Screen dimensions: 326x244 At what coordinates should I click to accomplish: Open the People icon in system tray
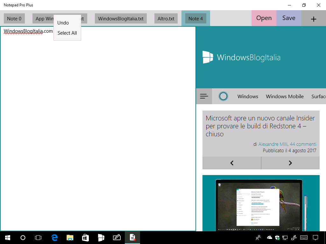(x=258, y=238)
